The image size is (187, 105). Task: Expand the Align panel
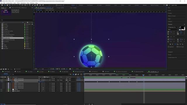click(x=169, y=19)
